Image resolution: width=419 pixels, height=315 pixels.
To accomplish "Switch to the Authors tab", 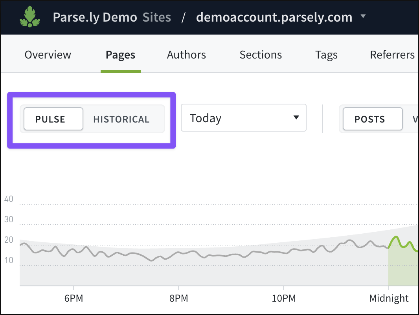I will tap(186, 55).
